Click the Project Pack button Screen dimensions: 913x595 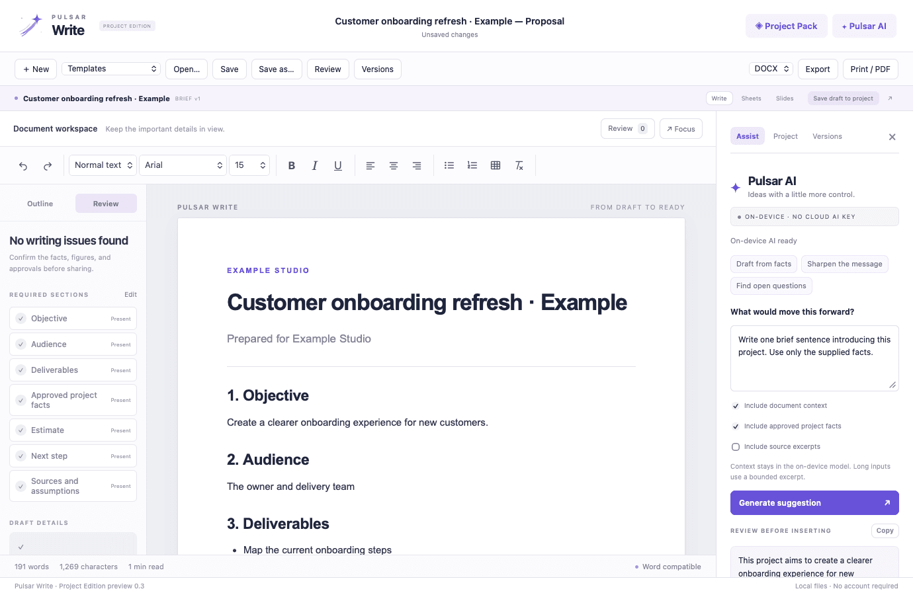pos(787,26)
